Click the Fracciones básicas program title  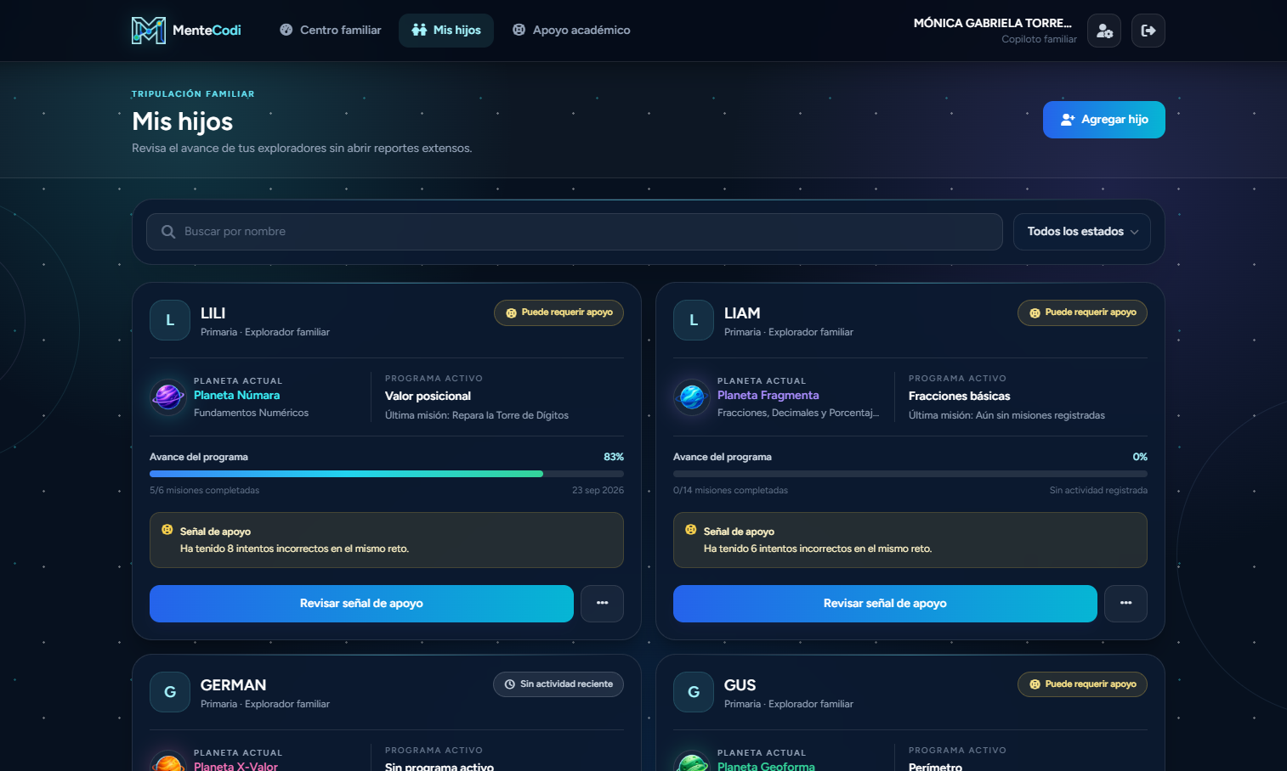(960, 397)
